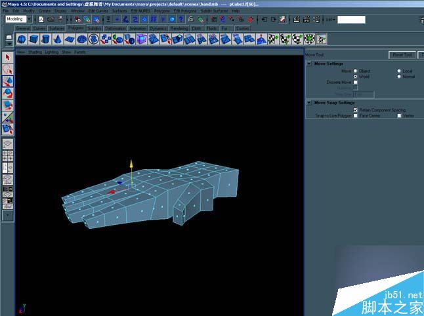The image size is (424, 316).
Task: Create a polygon cone from the shelf
Action: click(57, 39)
